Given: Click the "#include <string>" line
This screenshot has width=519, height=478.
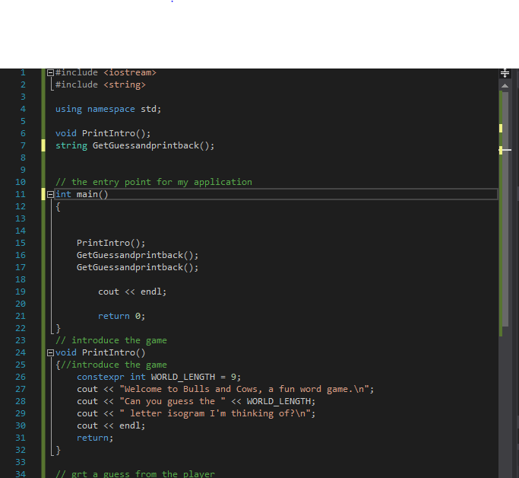Looking at the screenshot, I should (100, 84).
